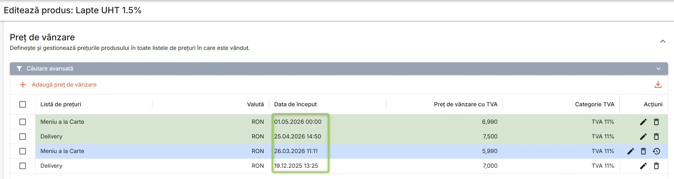The height and width of the screenshot is (179, 674).
Task: Select the 25.04.2026 14:50 date cell
Action: click(297, 136)
